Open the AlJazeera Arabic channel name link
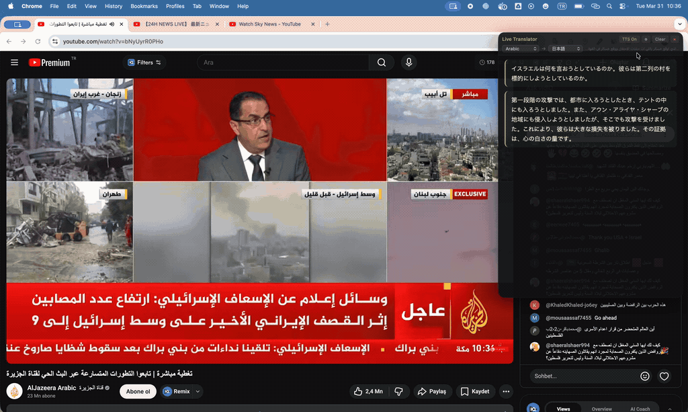The width and height of the screenshot is (688, 412). coord(65,388)
